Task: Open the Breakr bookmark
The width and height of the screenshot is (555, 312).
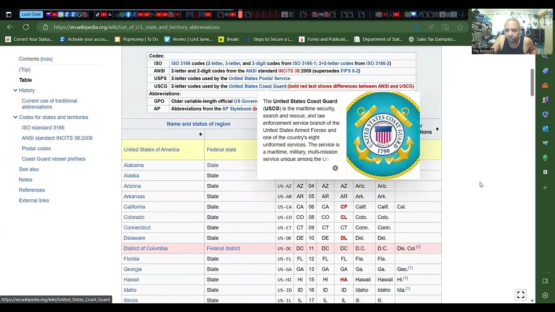Action: 229,39
